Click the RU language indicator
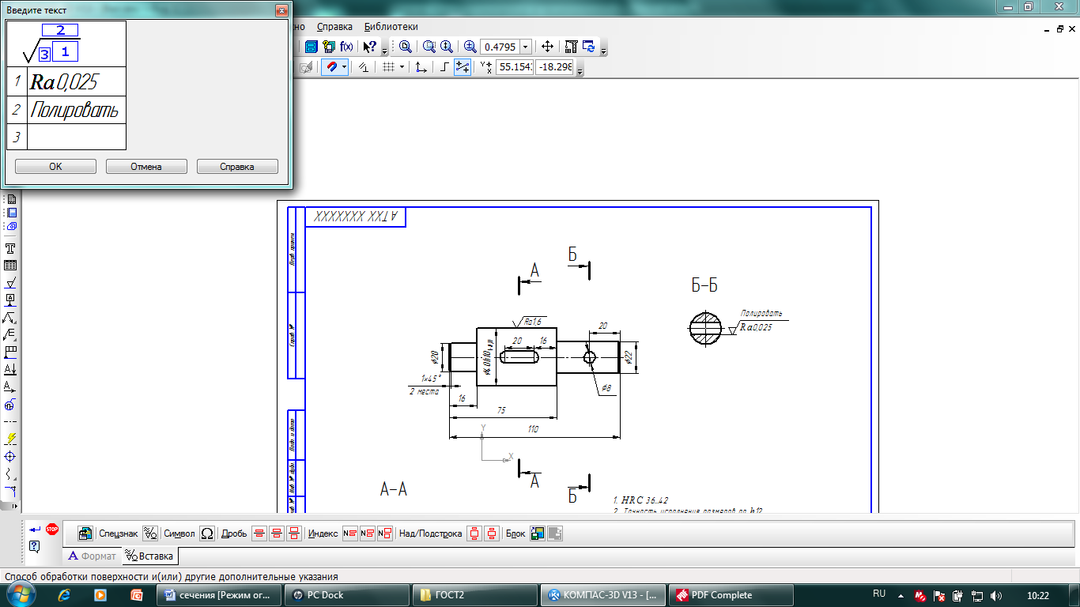The width and height of the screenshot is (1080, 607). (x=879, y=594)
